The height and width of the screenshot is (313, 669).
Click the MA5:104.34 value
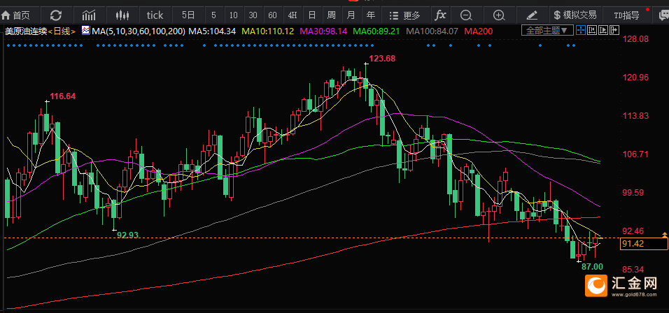[x=212, y=31]
